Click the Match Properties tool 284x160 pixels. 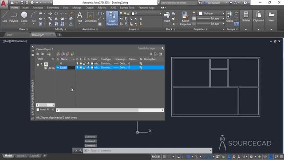[185, 18]
